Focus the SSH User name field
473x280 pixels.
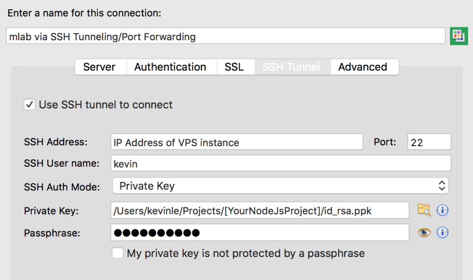[281, 163]
